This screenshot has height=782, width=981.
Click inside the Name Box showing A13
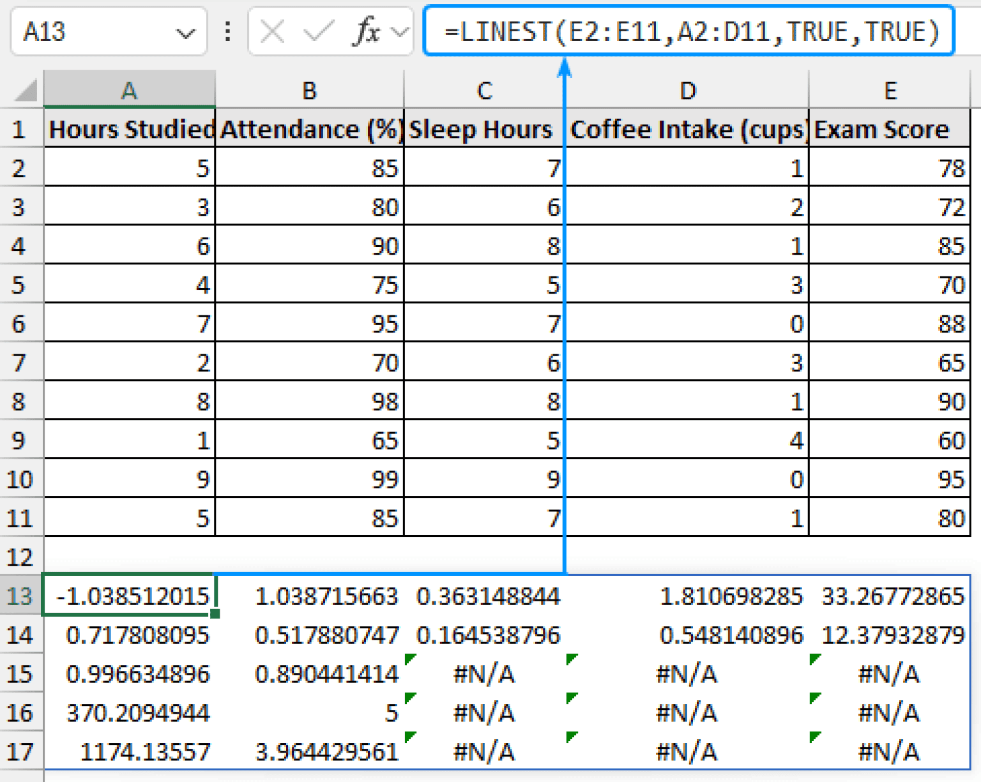point(83,31)
